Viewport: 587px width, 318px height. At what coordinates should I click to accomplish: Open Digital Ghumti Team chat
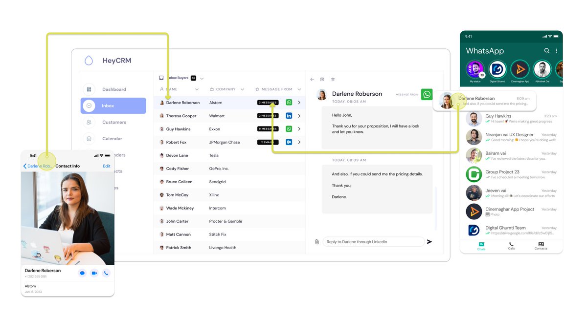pos(511,230)
